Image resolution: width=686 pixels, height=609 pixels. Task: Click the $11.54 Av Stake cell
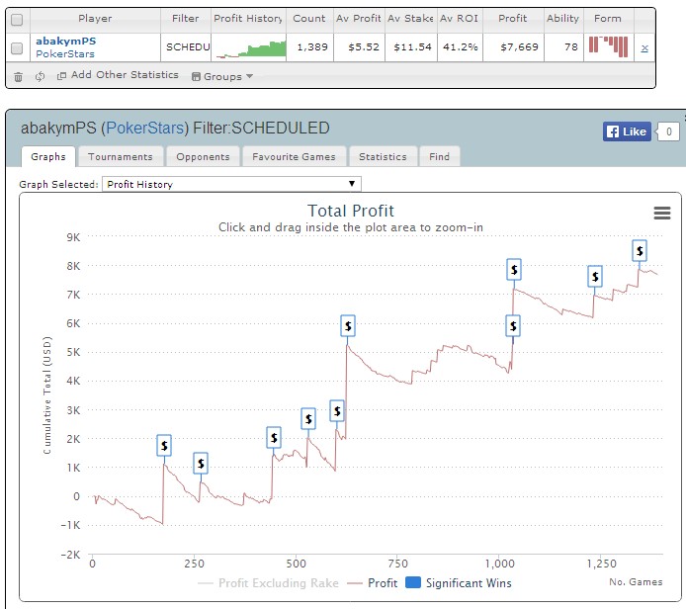[412, 47]
